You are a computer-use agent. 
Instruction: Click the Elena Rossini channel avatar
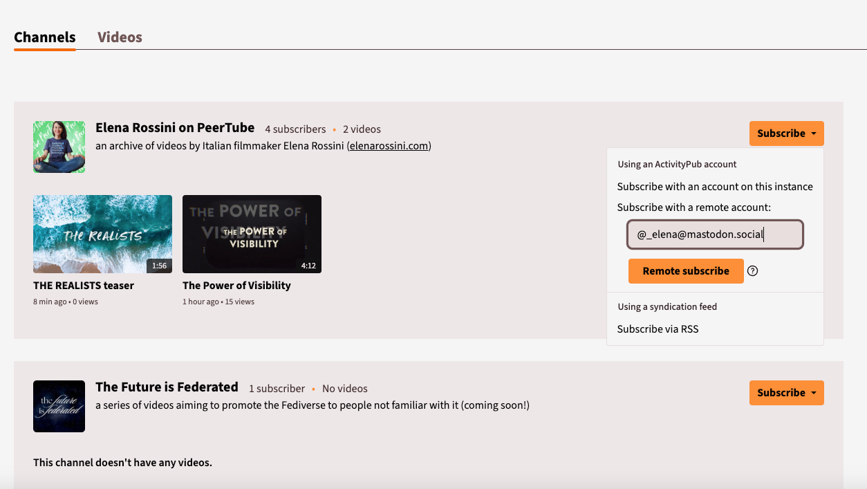(x=59, y=147)
